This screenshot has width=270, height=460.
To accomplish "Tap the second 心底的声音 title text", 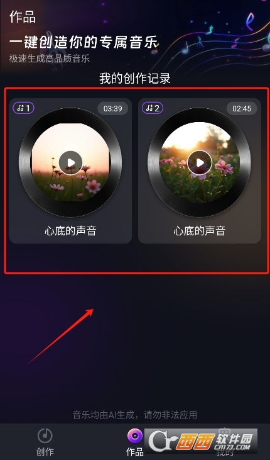I will tap(200, 231).
